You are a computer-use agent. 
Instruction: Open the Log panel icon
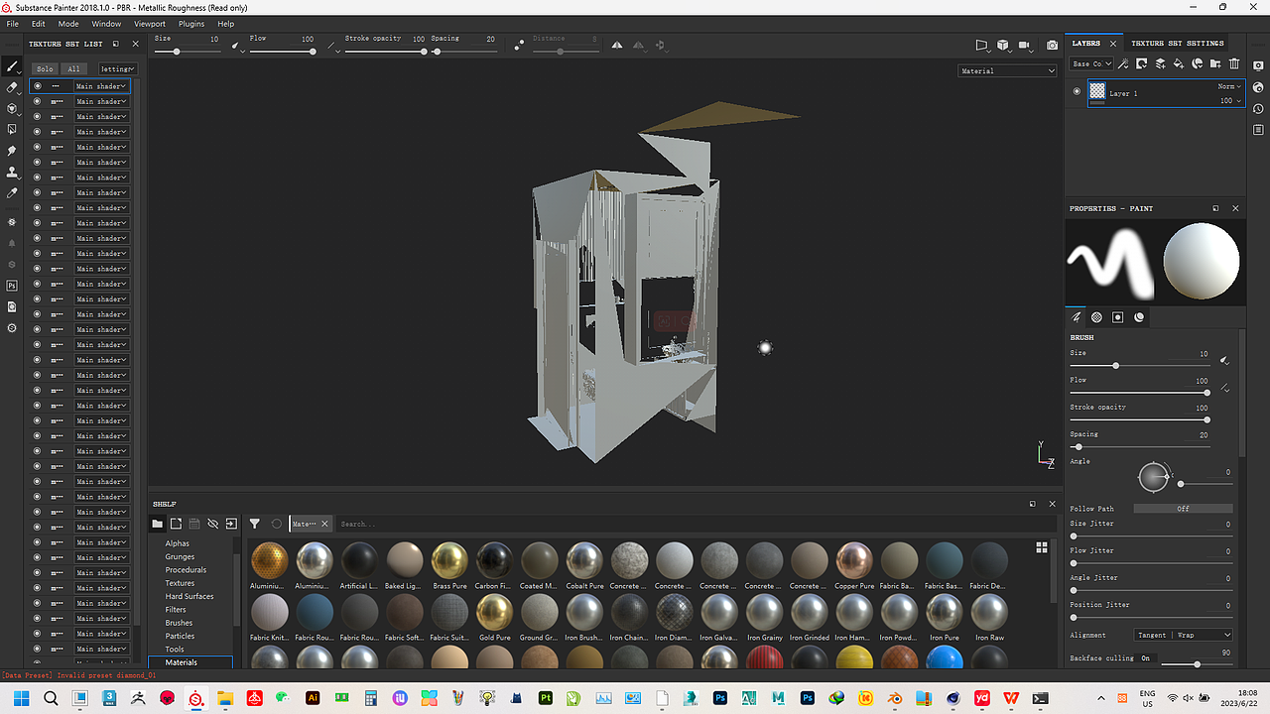point(1258,130)
